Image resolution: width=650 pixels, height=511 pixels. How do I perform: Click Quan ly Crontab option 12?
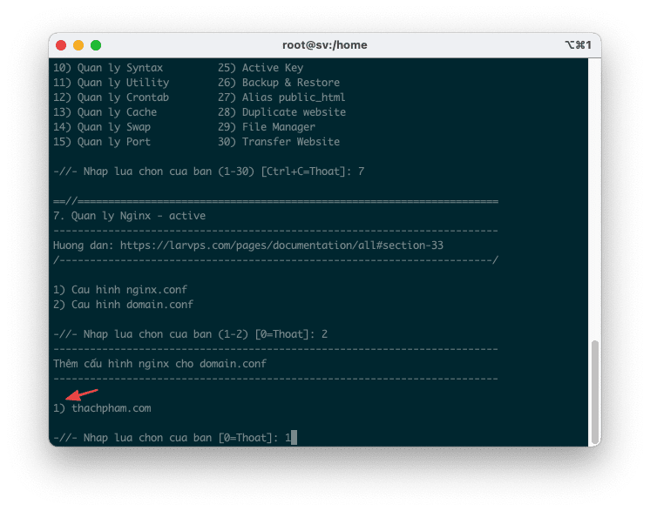(x=111, y=97)
